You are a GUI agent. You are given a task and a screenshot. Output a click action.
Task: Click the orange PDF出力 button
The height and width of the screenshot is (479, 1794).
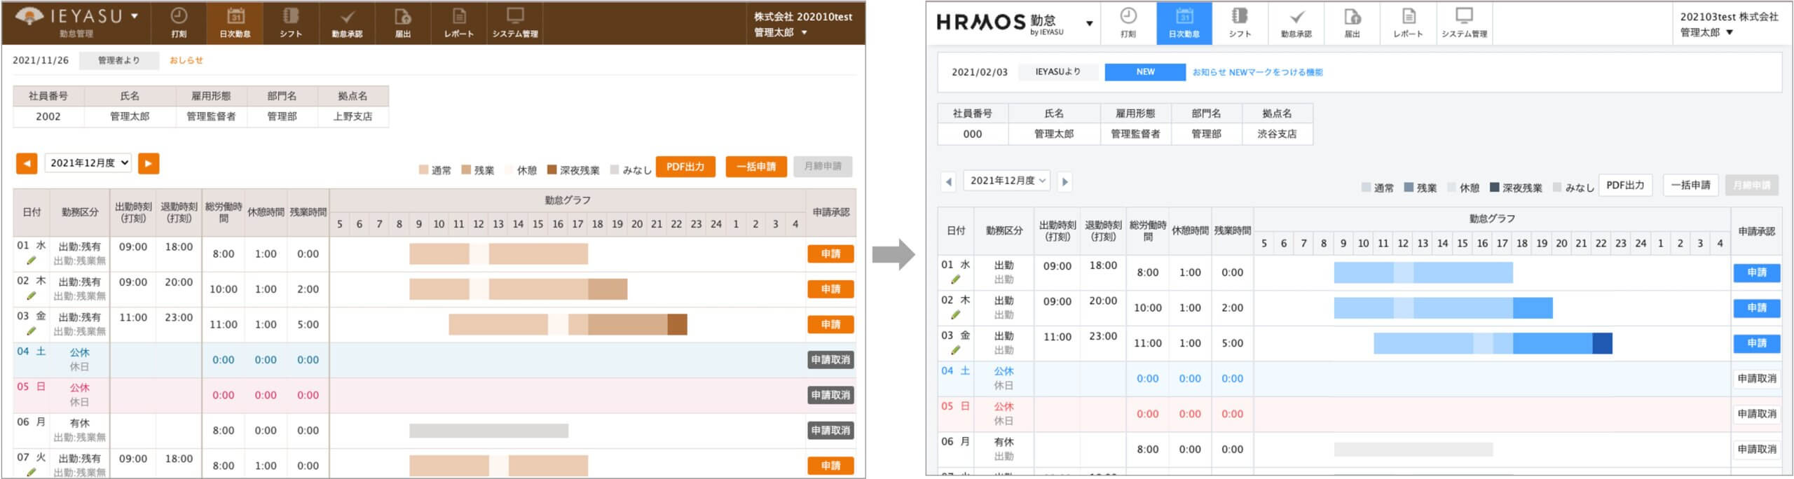click(x=685, y=167)
